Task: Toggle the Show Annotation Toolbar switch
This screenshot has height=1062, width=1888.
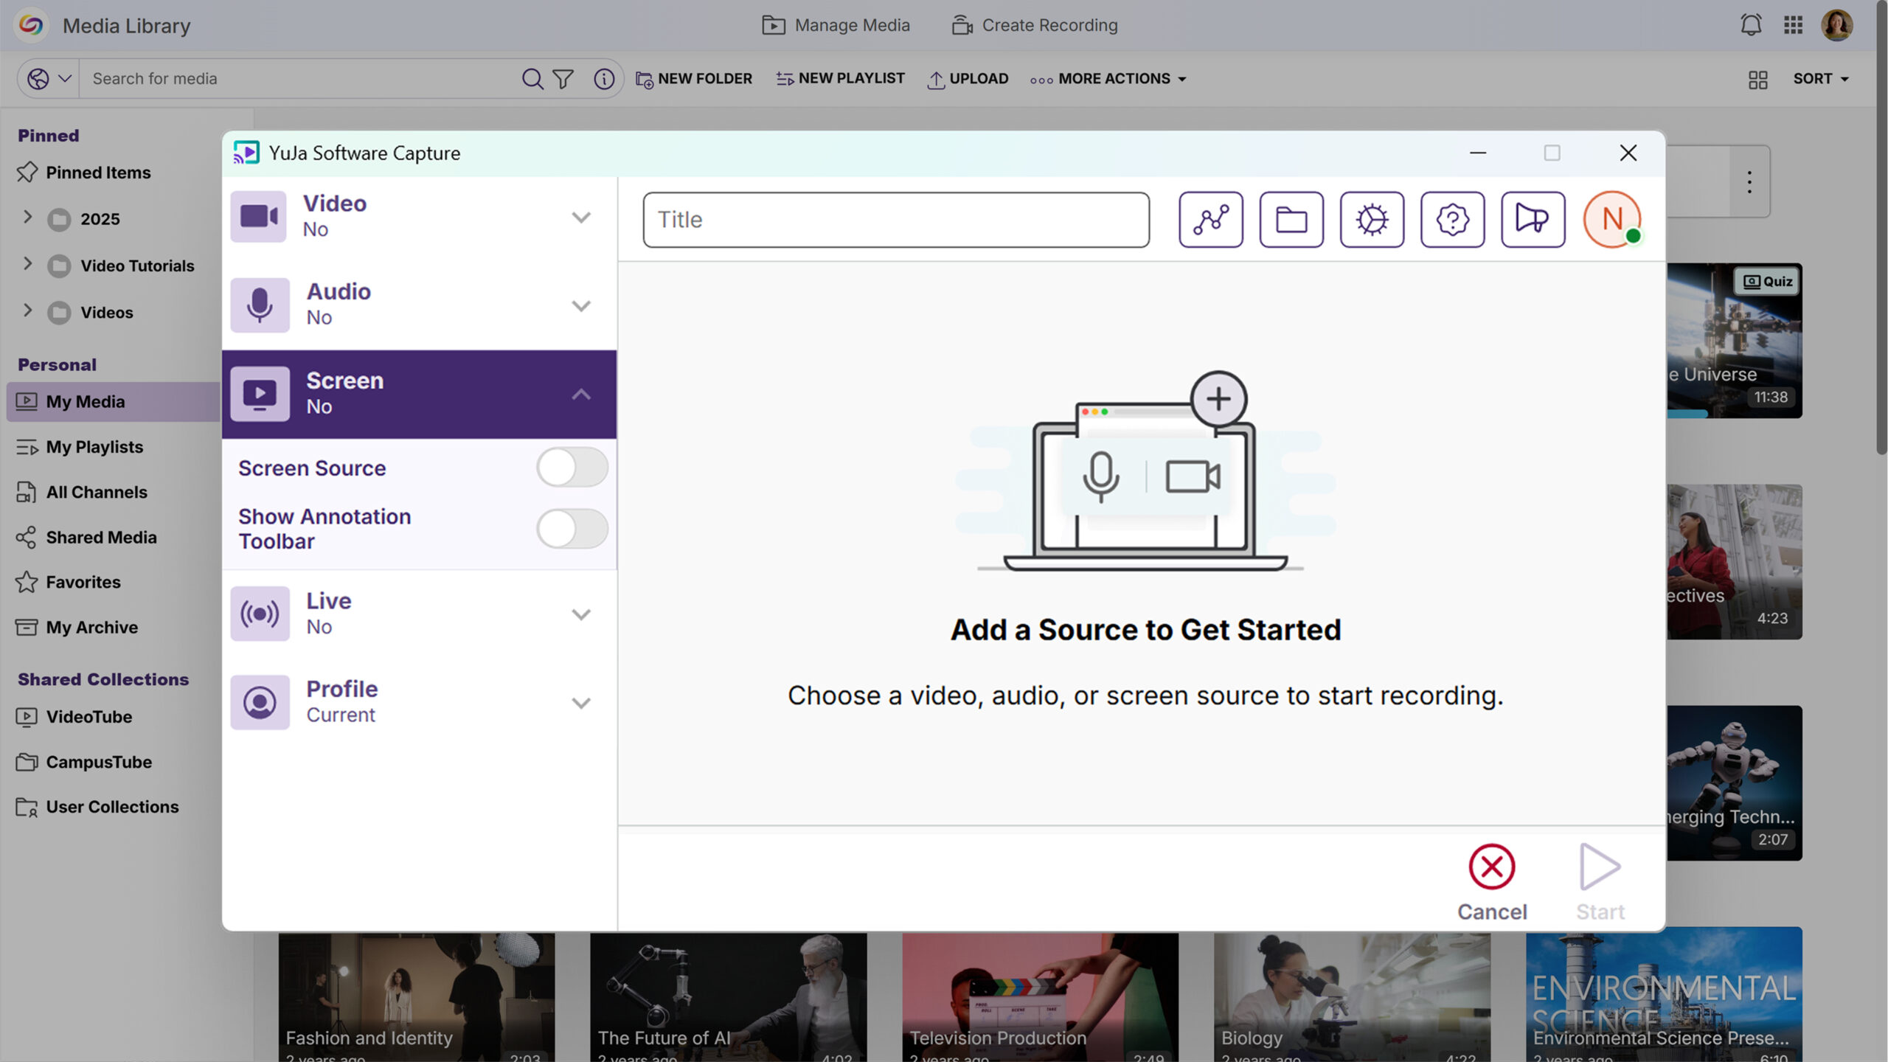Action: coord(572,528)
